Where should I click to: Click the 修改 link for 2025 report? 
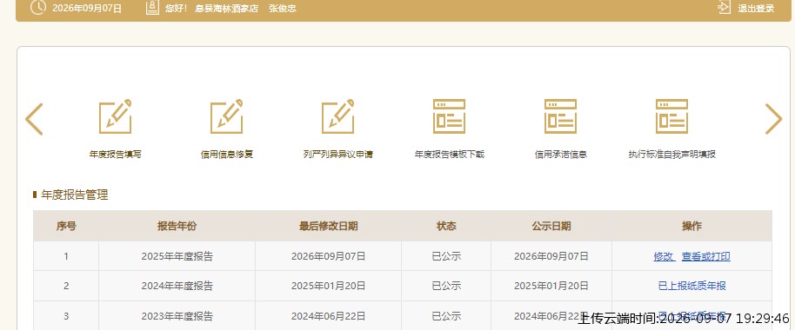[x=664, y=256]
